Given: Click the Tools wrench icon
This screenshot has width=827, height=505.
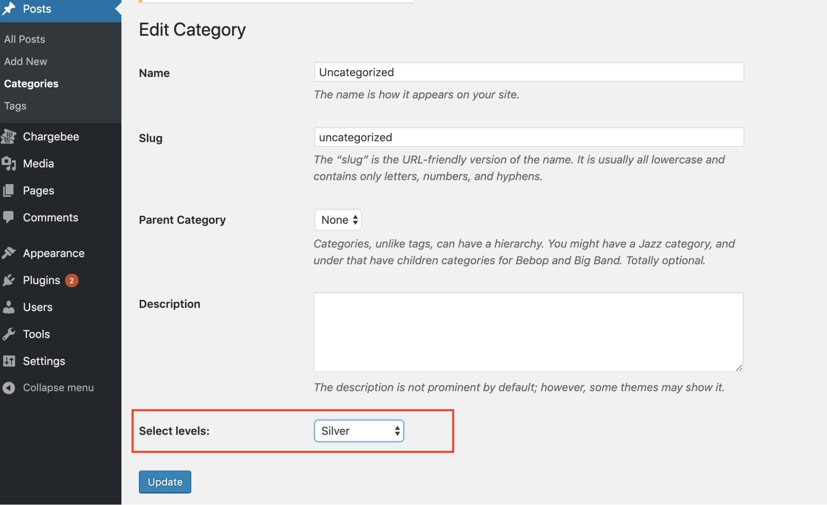Looking at the screenshot, I should click(9, 334).
